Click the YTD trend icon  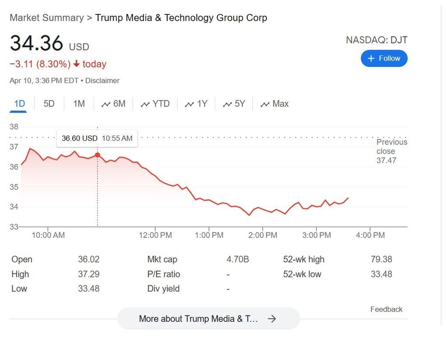tap(145, 104)
